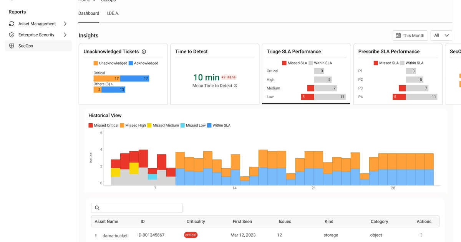Viewport: 461px width, 242px height.
Task: Select the Time to Detect card
Action: (x=215, y=74)
